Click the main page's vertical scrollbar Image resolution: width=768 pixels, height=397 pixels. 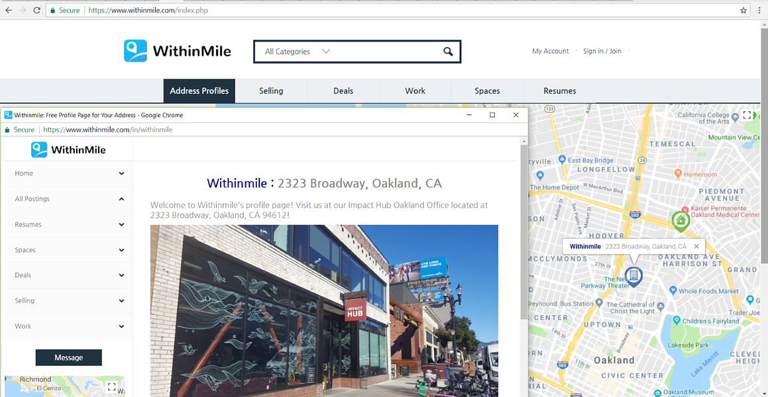tap(764, 147)
